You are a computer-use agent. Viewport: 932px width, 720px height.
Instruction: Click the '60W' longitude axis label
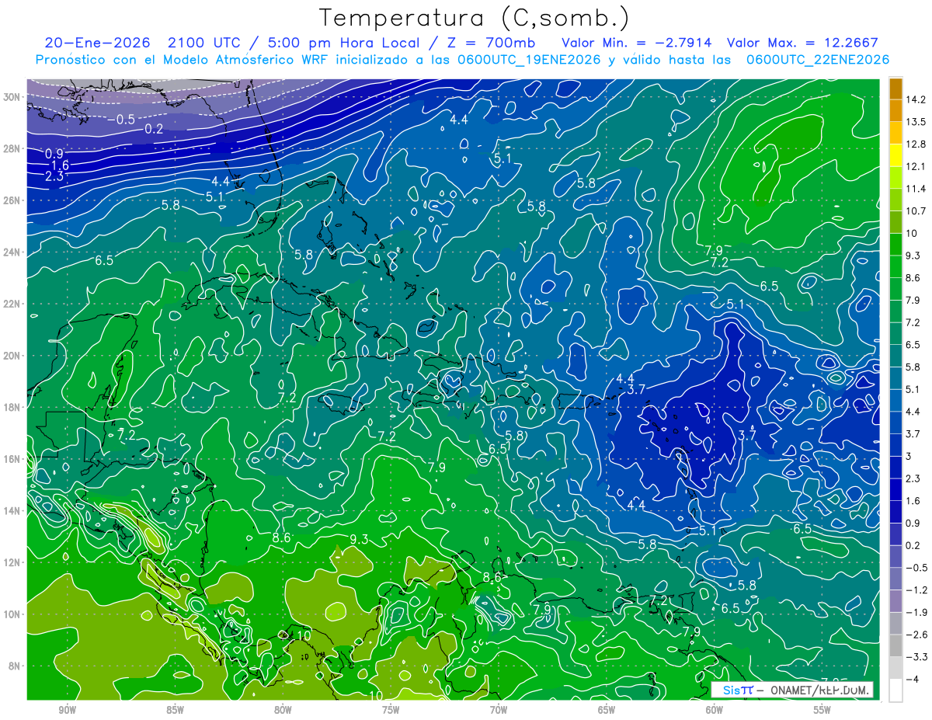click(x=715, y=709)
